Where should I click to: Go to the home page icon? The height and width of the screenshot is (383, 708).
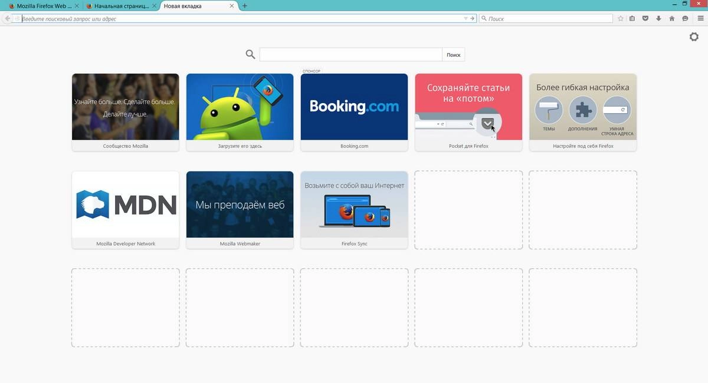[x=671, y=19]
